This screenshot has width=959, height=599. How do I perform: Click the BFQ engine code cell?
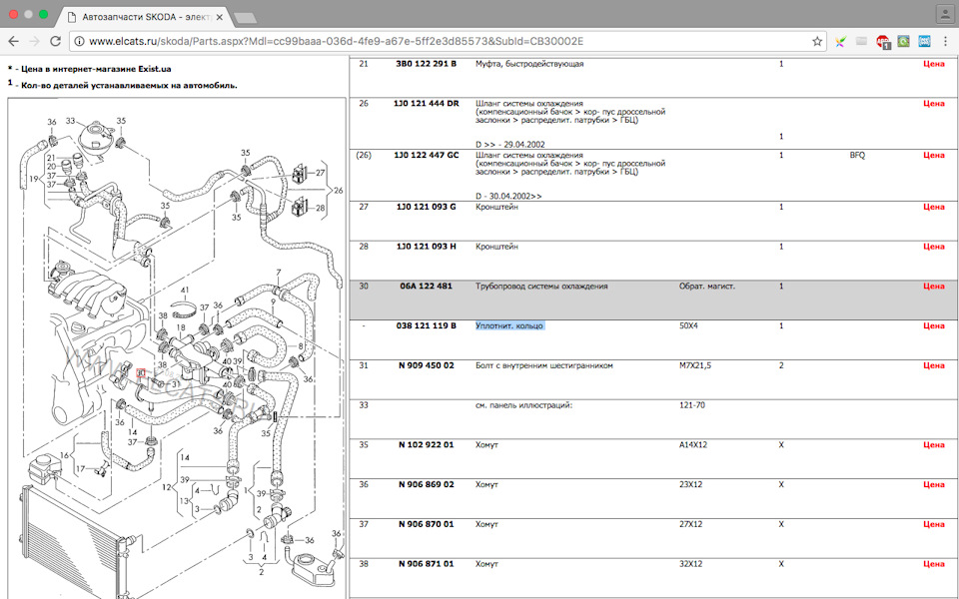coord(857,156)
